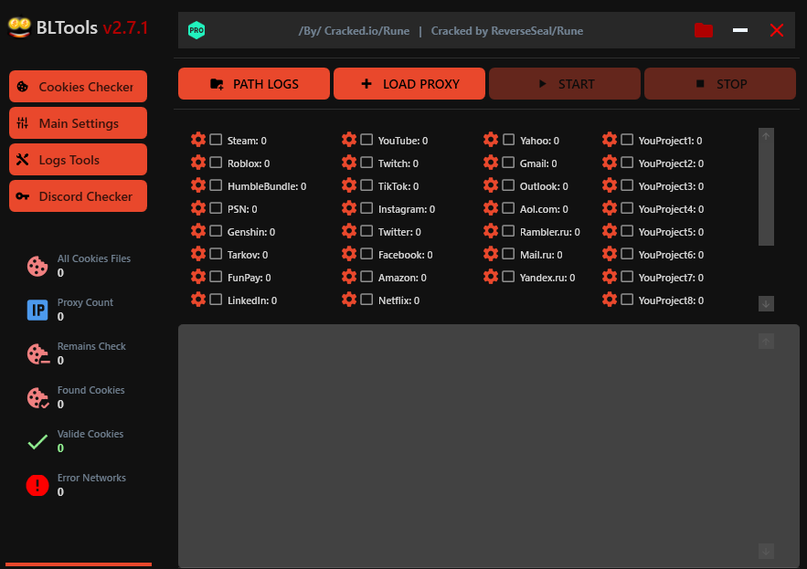The width and height of the screenshot is (807, 569).
Task: Click the gear icon beside HumbleBundle
Action: click(x=198, y=185)
